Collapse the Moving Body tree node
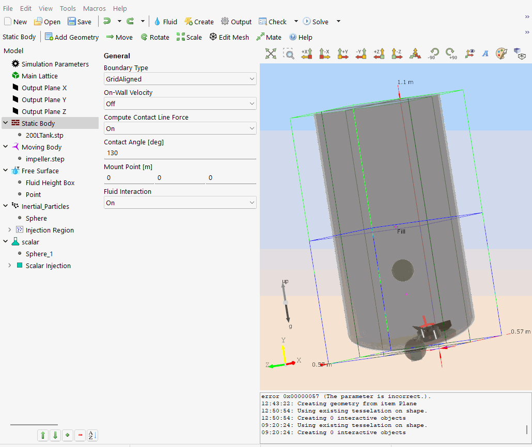The image size is (532, 447). coord(6,146)
